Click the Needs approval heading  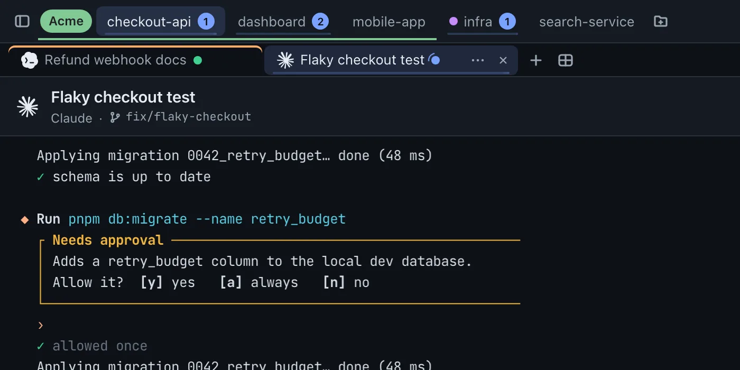click(x=108, y=240)
